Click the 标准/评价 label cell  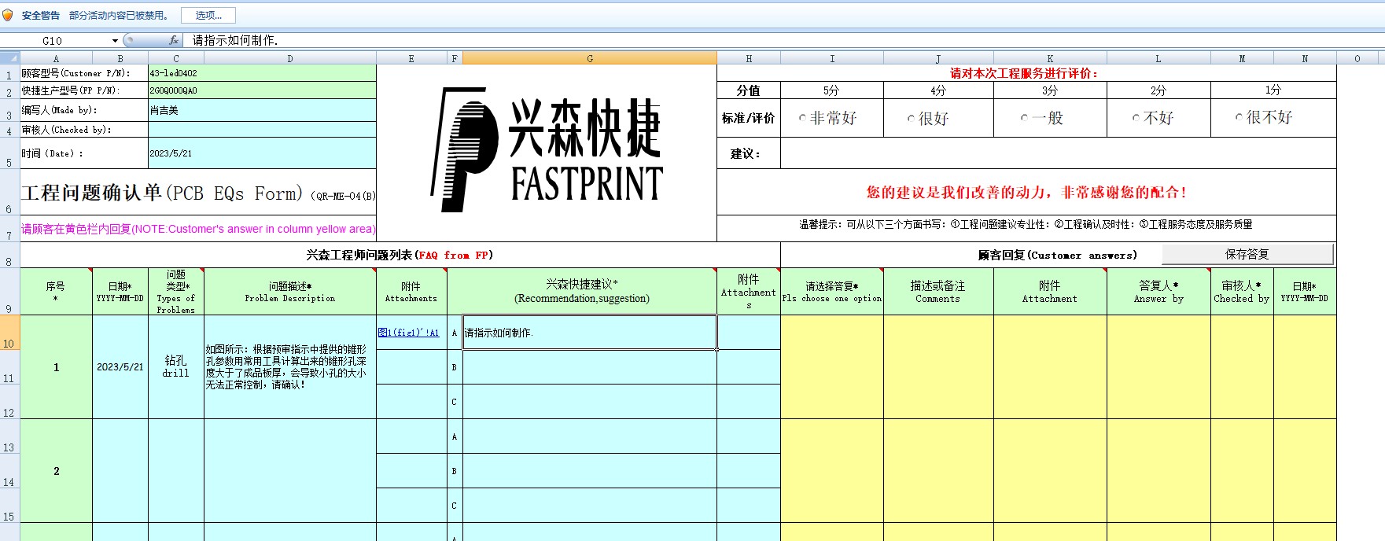click(749, 118)
